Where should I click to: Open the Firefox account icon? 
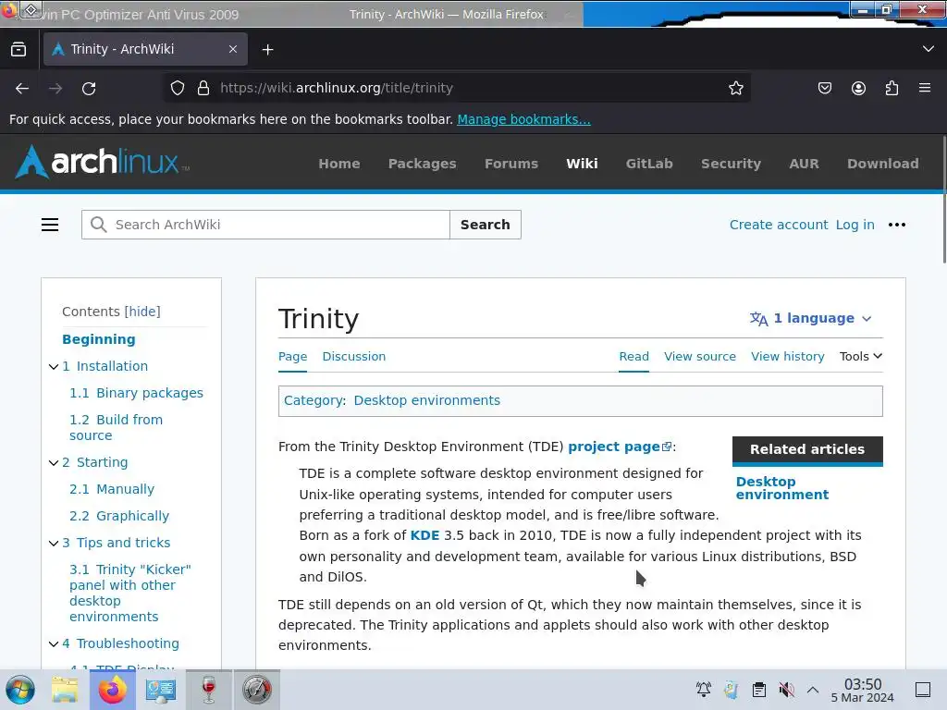(x=858, y=88)
